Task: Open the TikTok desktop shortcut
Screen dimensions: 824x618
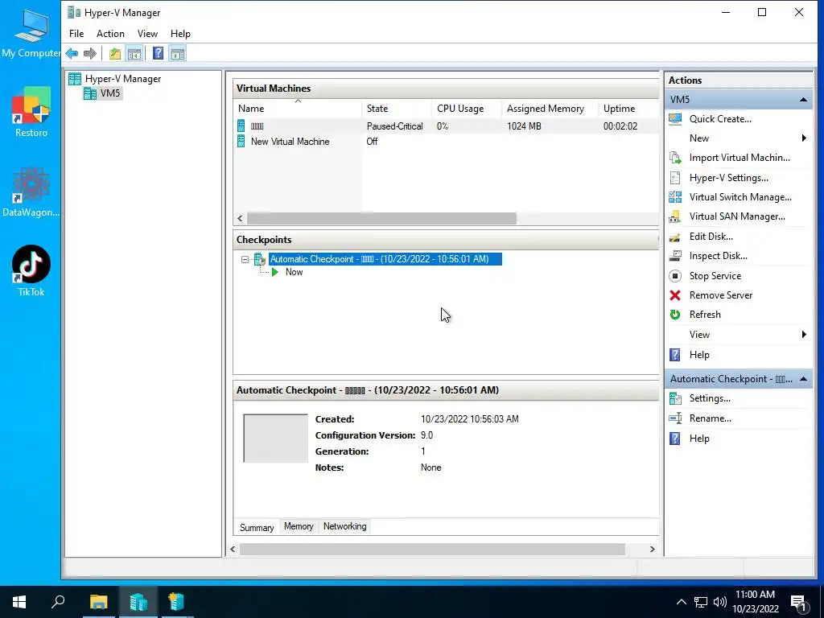Action: (31, 271)
